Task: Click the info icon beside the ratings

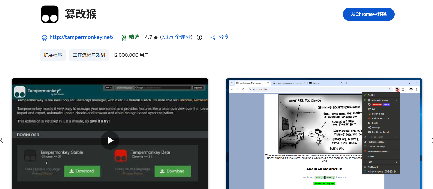Action: [200, 38]
